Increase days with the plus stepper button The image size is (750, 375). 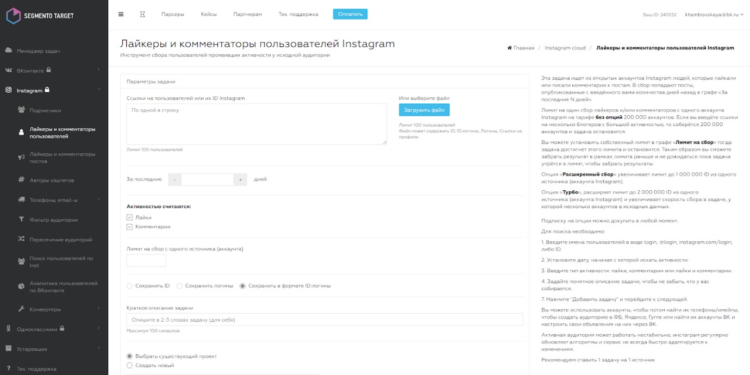click(240, 179)
